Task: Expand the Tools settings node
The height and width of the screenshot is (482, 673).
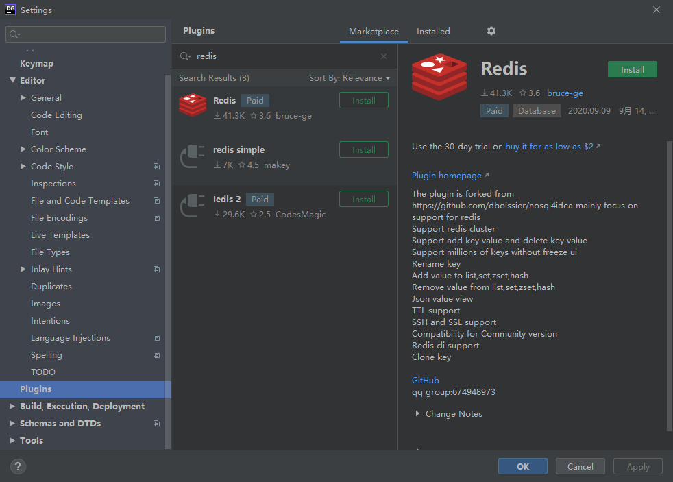Action: tap(12, 440)
